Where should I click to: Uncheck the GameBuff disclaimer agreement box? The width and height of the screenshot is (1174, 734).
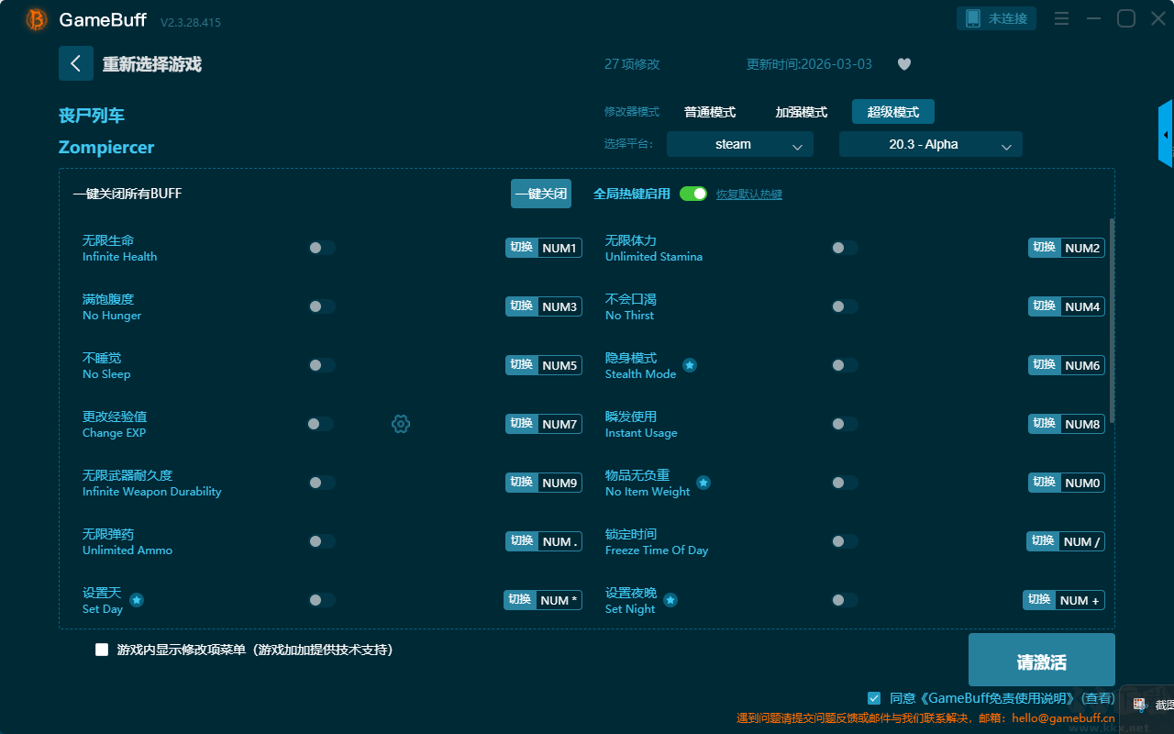(874, 698)
